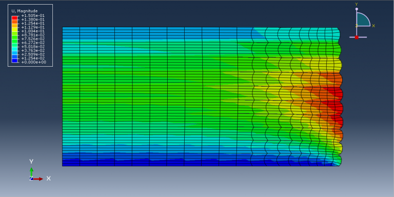Select legend value +1.129e-01
The image size is (394, 197).
[33, 27]
